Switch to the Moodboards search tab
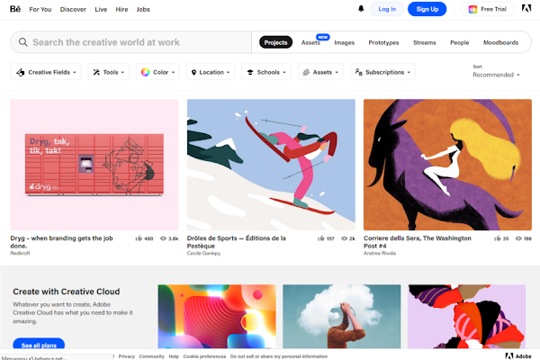Image resolution: width=540 pixels, height=360 pixels. pos(500,42)
